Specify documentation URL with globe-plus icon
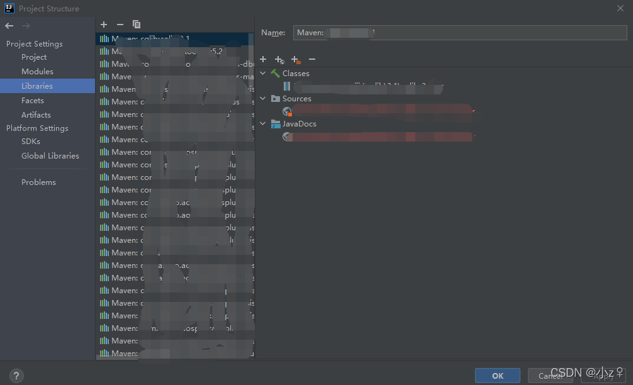This screenshot has height=385, width=633. click(x=279, y=60)
